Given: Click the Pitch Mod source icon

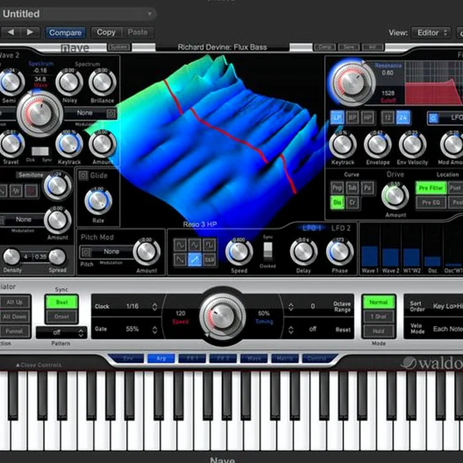Looking at the screenshot, I should [86, 252].
